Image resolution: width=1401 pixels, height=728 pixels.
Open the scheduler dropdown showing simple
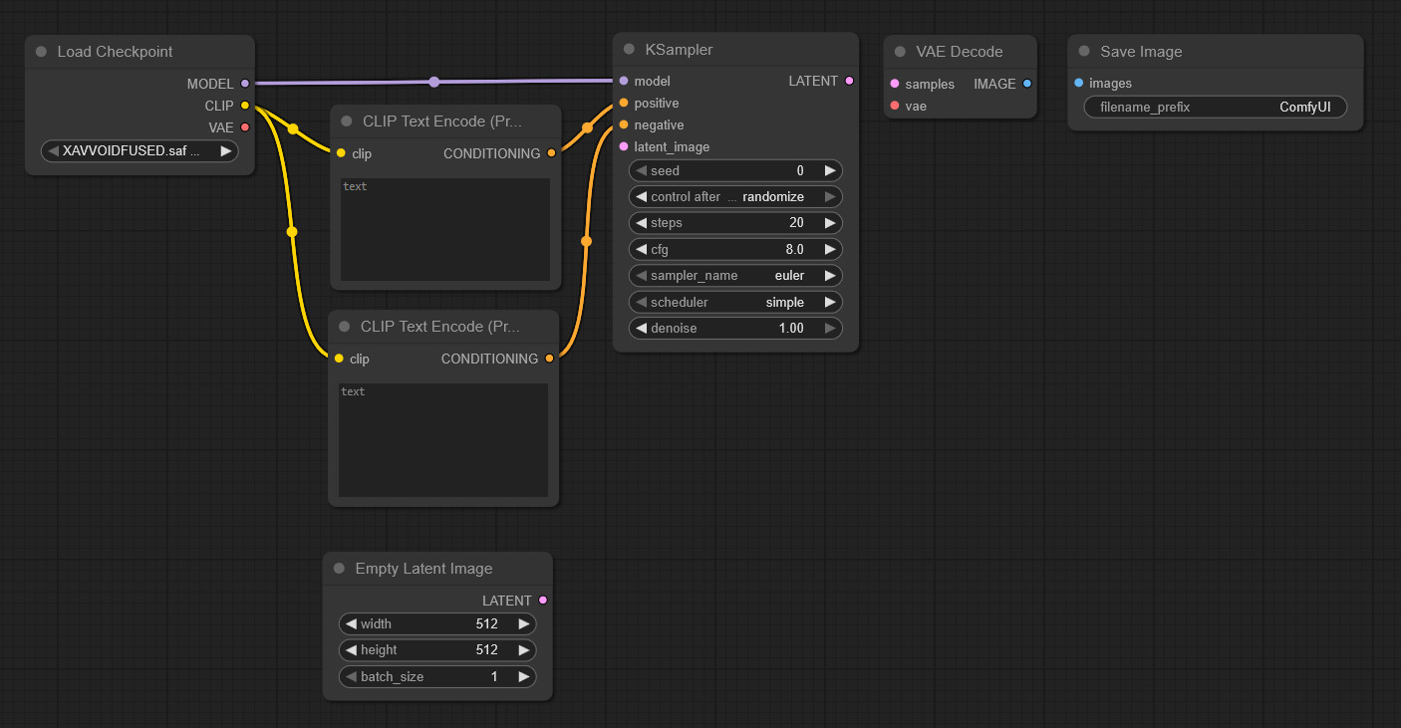tap(735, 302)
